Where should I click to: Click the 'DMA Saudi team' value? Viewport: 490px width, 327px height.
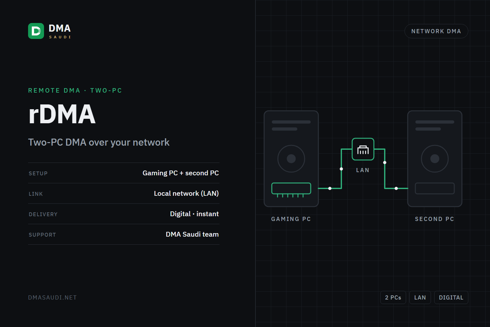pos(192,234)
